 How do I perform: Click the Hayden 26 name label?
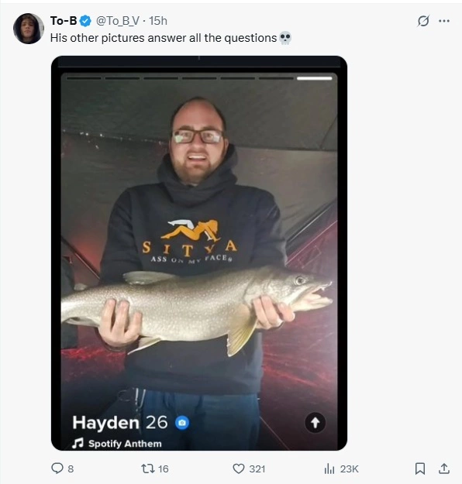[120, 422]
